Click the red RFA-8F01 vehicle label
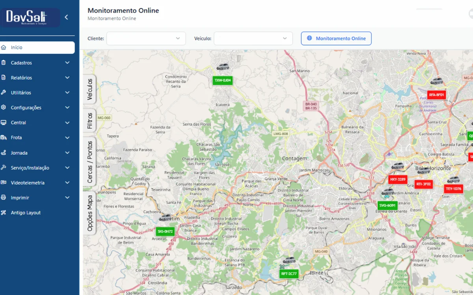Image resolution: width=473 pixels, height=295 pixels. 437,95
